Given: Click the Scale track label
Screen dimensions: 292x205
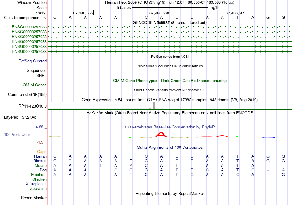Looking at the screenshot, I should [x=41, y=8].
